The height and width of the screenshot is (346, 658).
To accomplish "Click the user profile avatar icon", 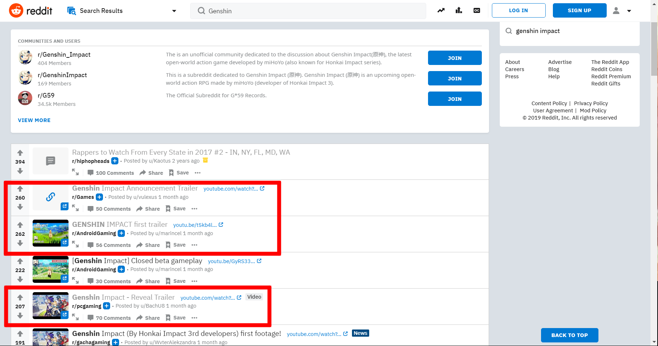I will [616, 11].
